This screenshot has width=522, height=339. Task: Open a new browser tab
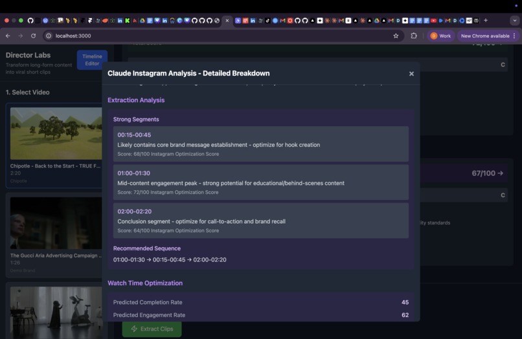coord(486,20)
